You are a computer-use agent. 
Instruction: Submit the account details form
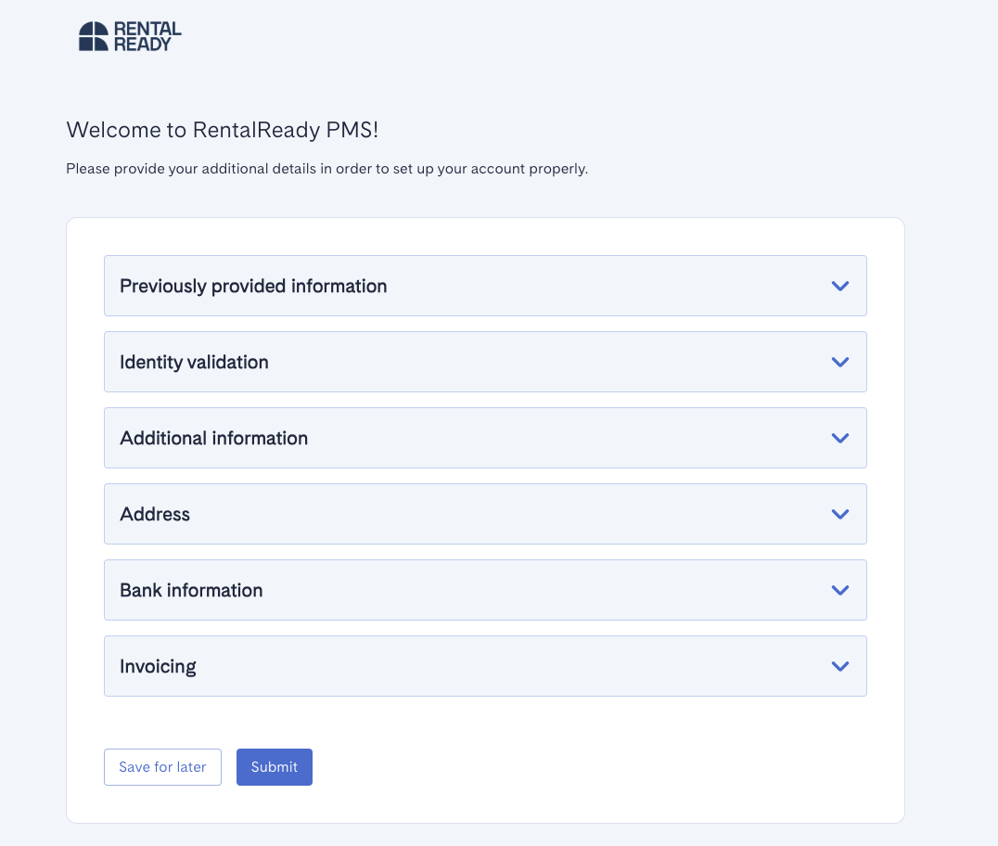(x=275, y=767)
